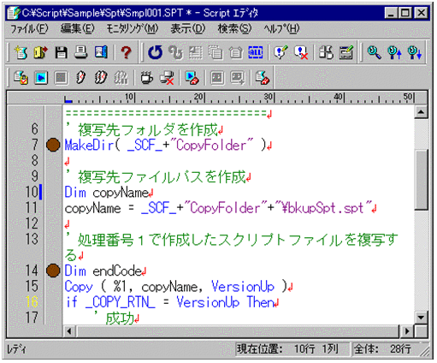Click the blocks icon beside the editing pencil icon
This screenshot has width=437, height=363.
tap(326, 52)
